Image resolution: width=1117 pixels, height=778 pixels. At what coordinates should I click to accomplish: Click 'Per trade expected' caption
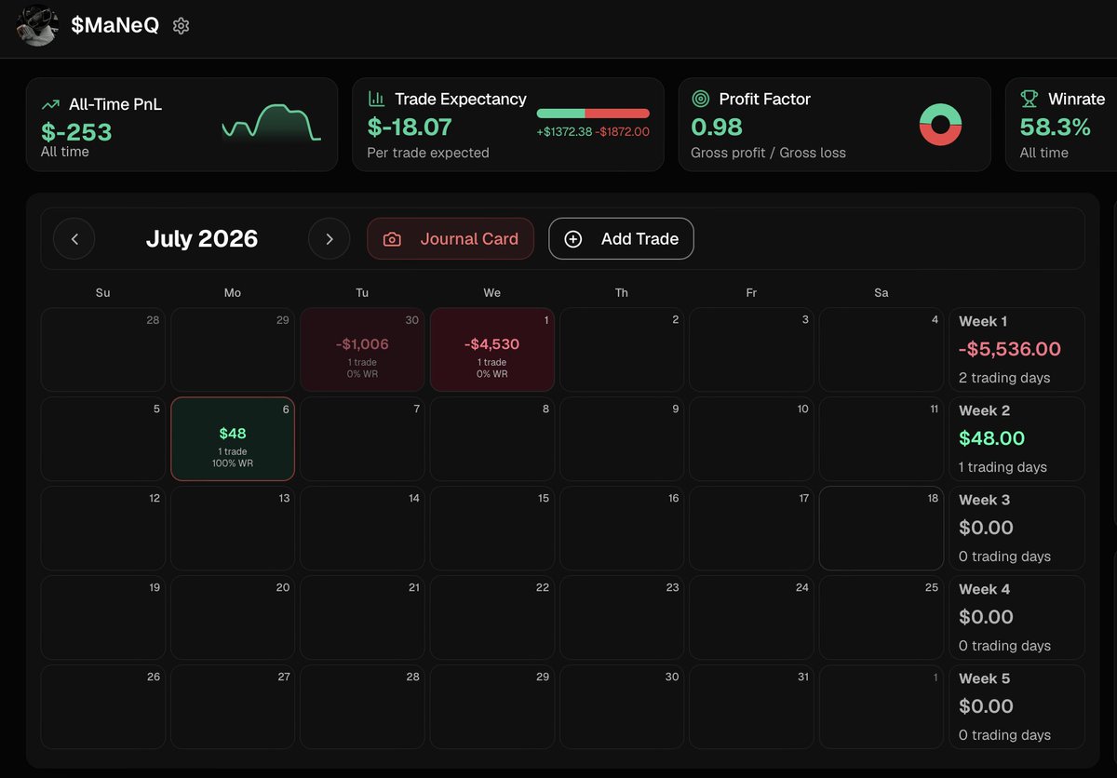coord(428,153)
